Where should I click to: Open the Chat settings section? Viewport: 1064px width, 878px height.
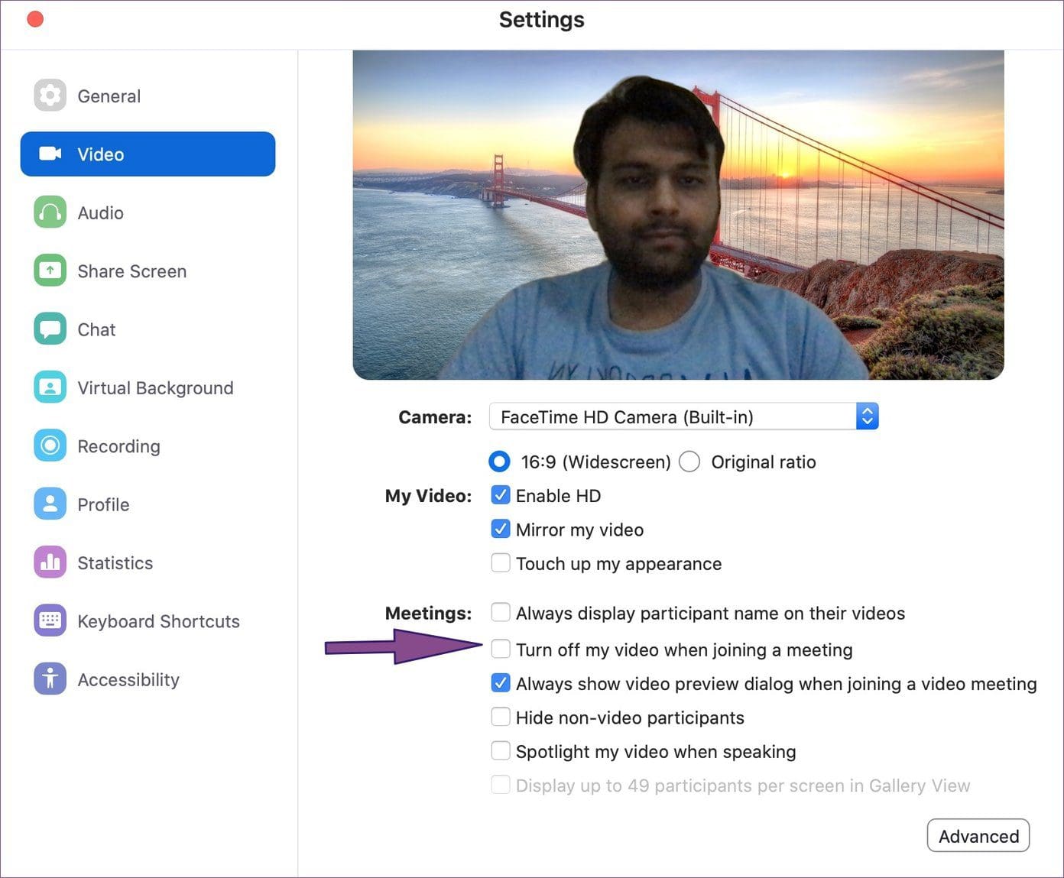[148, 329]
